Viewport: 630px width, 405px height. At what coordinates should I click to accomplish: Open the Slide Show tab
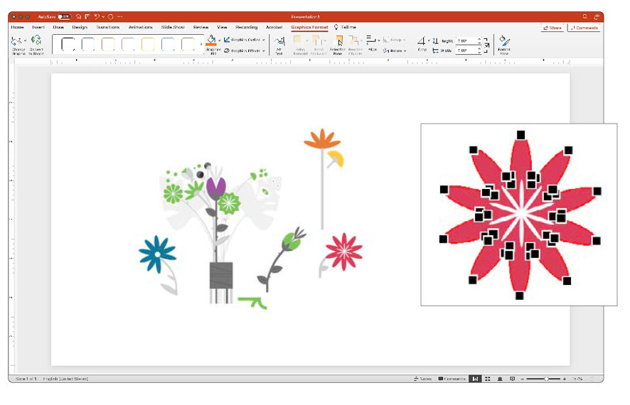(173, 27)
